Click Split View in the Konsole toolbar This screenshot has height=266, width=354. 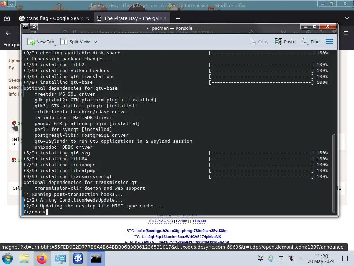point(75,42)
